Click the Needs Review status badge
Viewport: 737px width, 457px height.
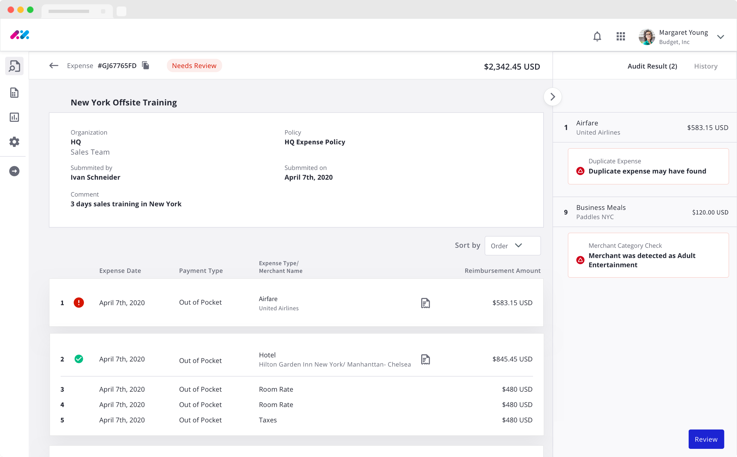[194, 66]
